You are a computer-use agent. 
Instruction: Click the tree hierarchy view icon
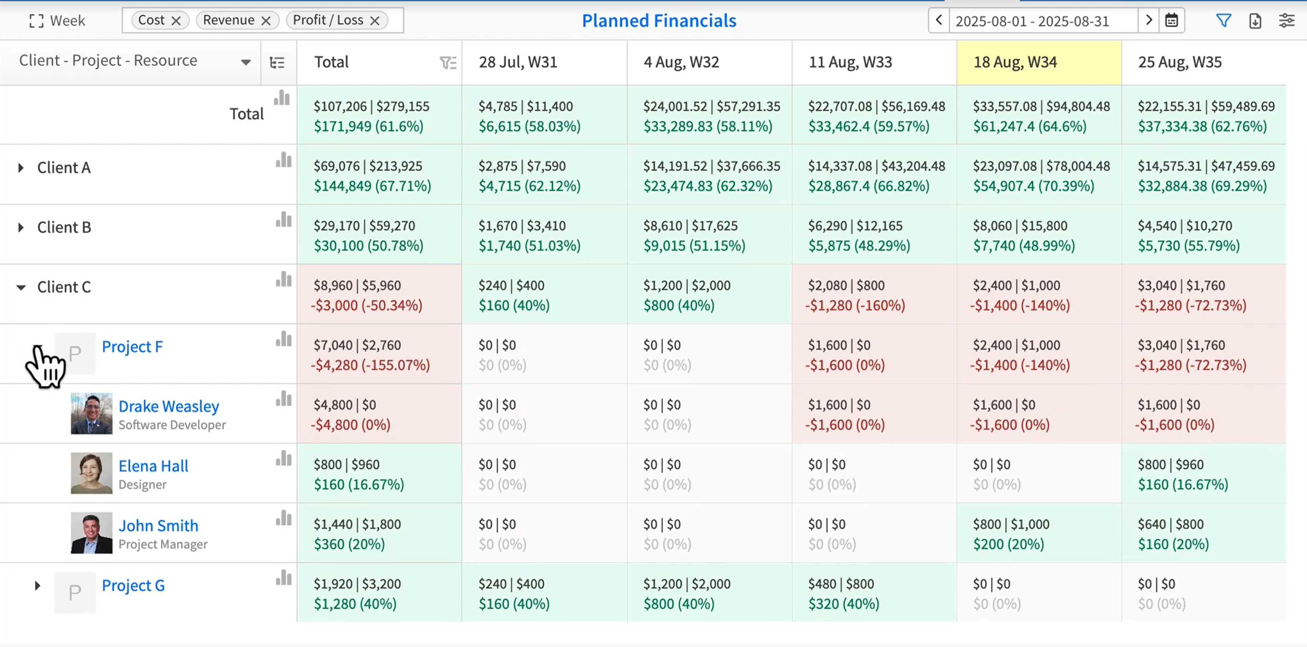tap(277, 63)
